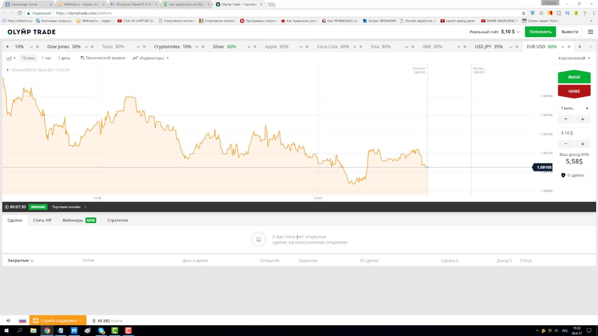Open the 1 мин. duration dropdown

tap(574, 108)
